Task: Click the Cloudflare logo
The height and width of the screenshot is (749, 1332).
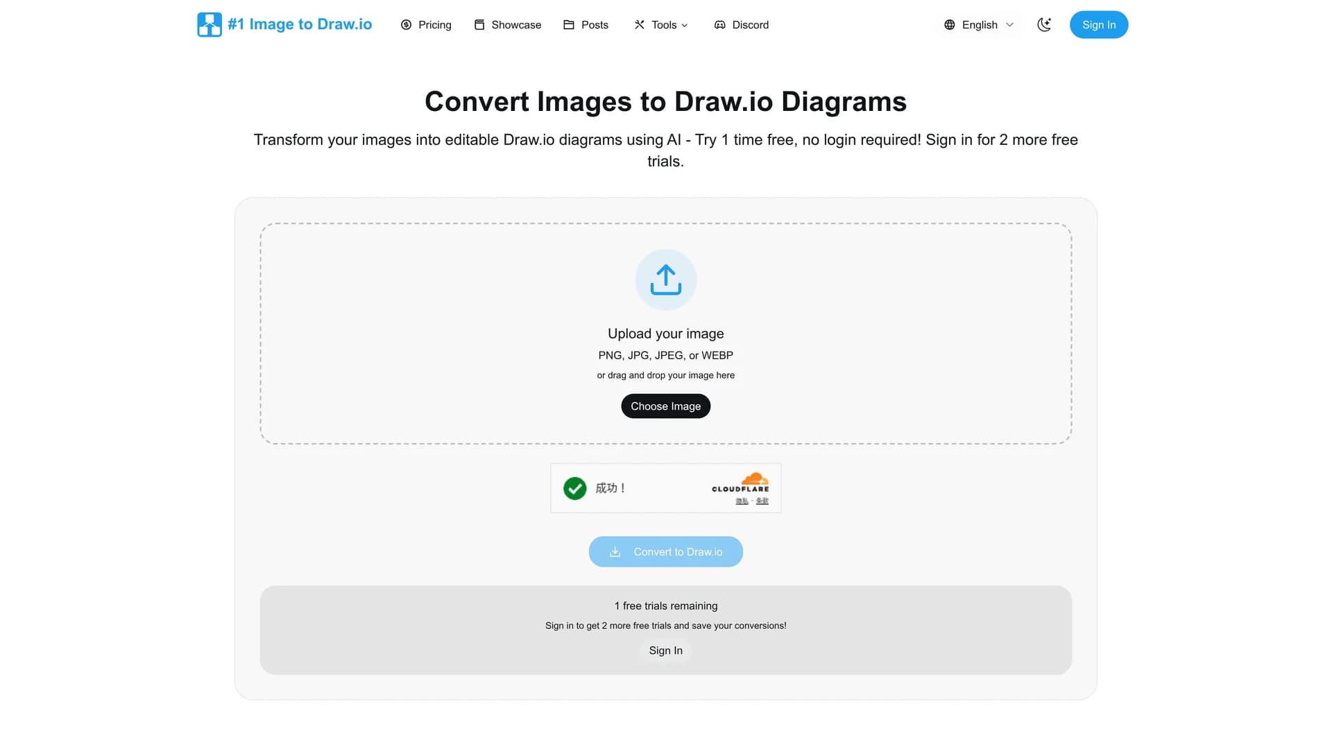Action: [740, 483]
